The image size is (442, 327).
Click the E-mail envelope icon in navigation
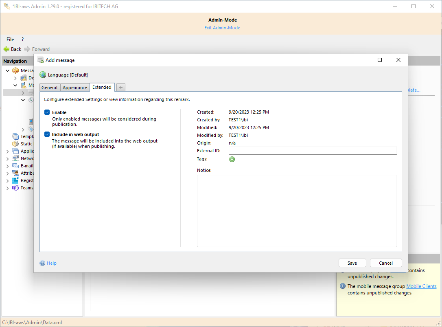tap(15, 166)
